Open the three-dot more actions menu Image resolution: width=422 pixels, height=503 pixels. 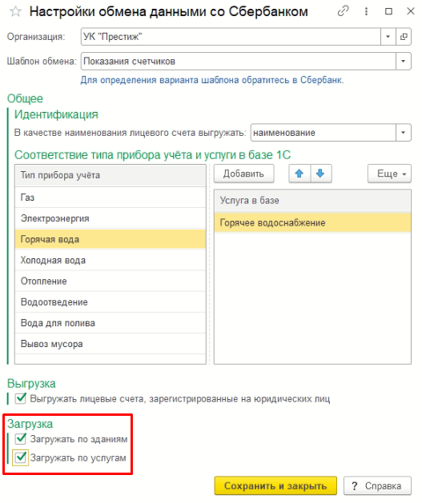tap(366, 11)
